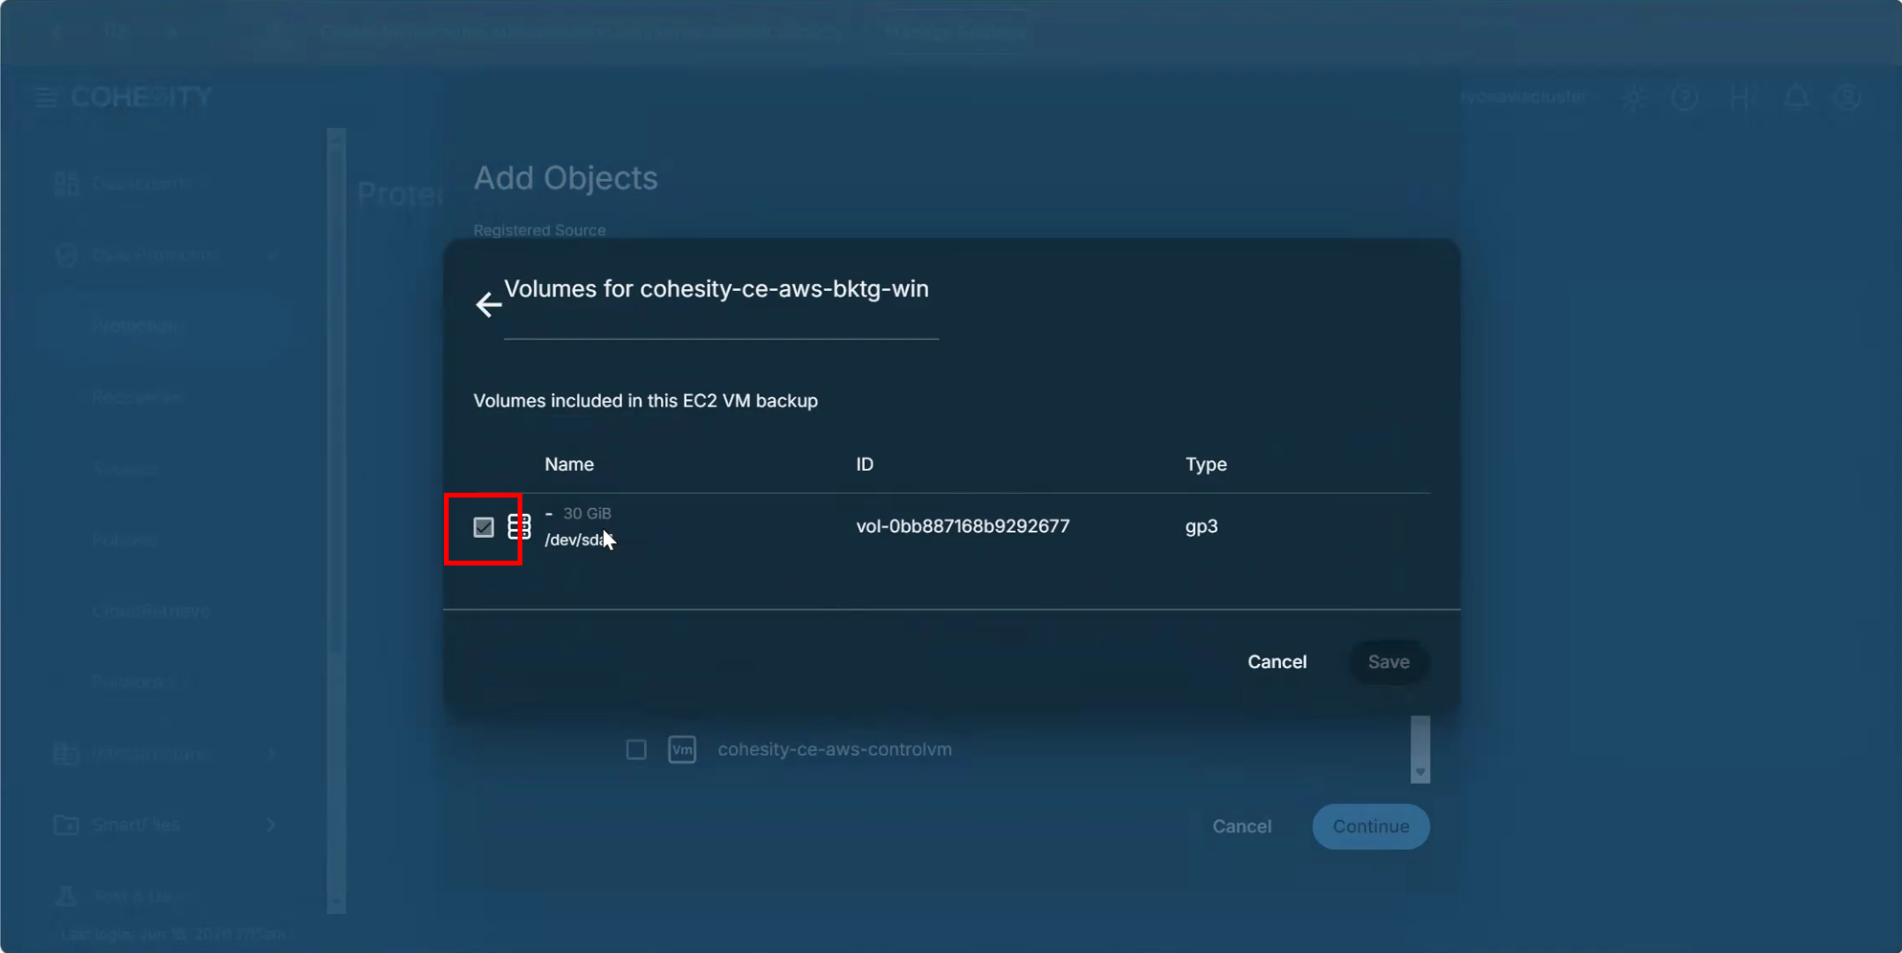Screen dimensions: 1902x953
Task: Cancel the Volumes dialog
Action: 1276,662
